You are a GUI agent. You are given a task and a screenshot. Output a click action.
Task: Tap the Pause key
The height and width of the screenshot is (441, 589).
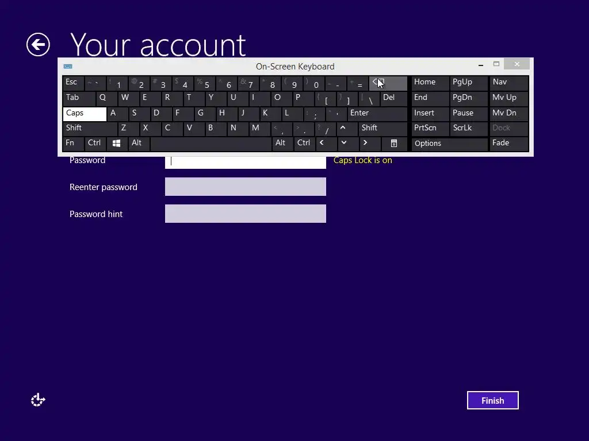tap(468, 114)
